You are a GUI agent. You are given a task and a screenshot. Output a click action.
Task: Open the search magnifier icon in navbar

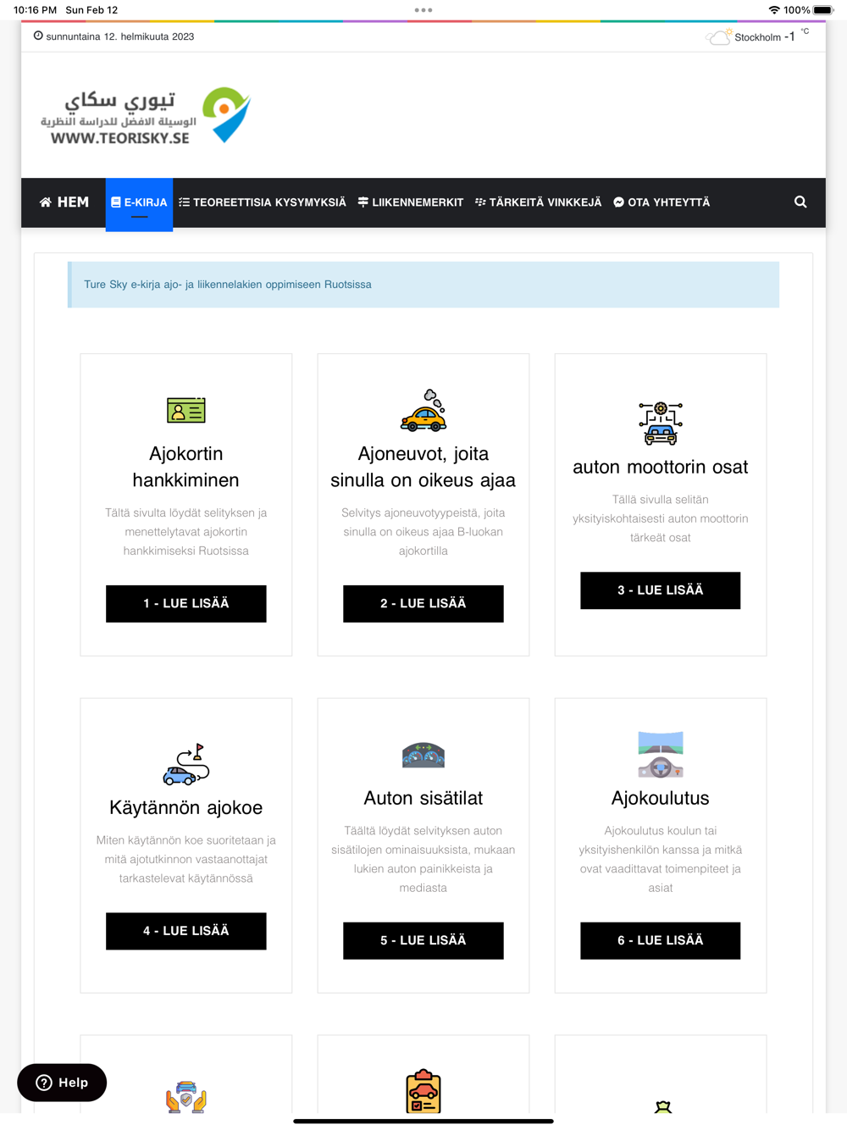pos(800,202)
